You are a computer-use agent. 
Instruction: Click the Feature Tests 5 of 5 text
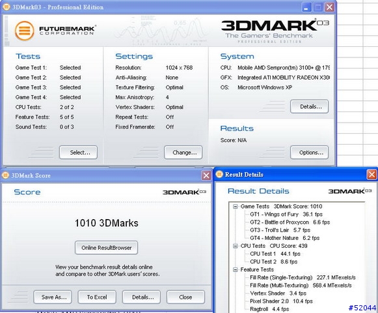[67, 117]
